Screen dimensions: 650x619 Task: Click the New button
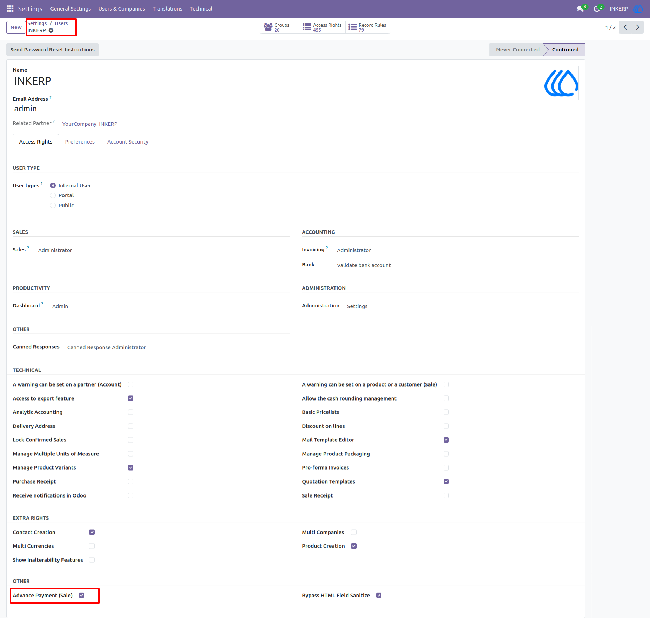[x=16, y=27]
